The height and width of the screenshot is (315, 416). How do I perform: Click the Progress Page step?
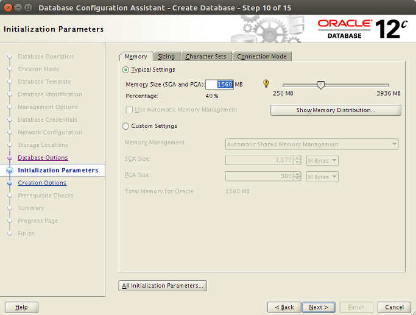[x=38, y=221]
